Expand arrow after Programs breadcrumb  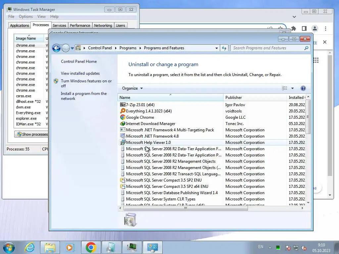coord(140,48)
